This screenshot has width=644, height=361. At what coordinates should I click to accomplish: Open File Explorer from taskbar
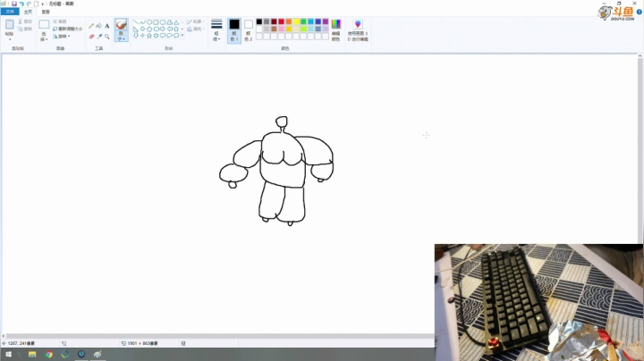pos(32,354)
